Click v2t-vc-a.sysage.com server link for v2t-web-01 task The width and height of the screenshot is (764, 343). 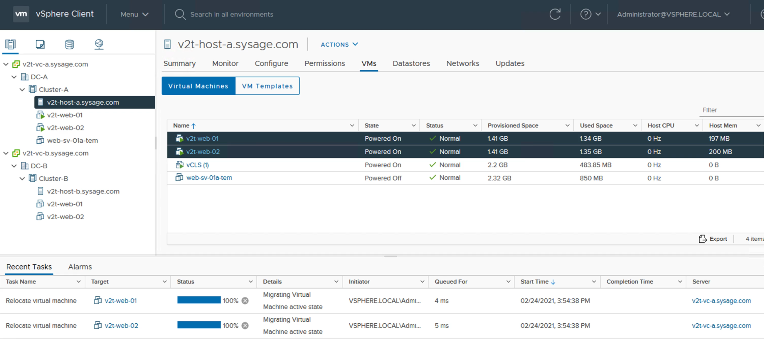(x=721, y=301)
